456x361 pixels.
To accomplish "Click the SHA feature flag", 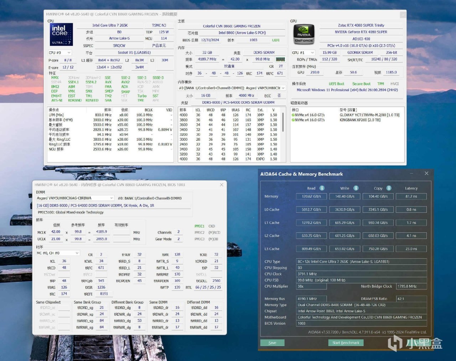I will 108,100.
